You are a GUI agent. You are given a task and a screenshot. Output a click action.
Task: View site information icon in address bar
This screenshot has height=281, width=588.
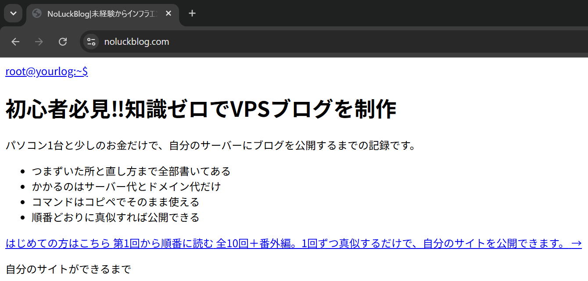click(91, 42)
